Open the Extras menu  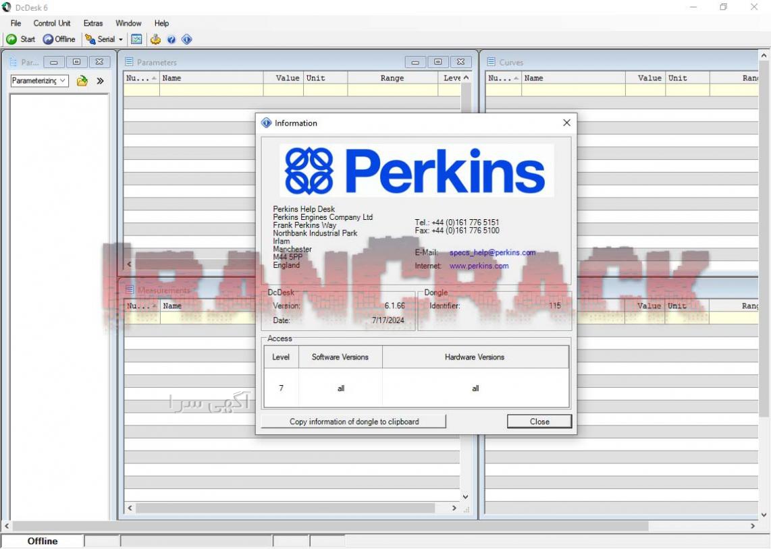tap(93, 23)
